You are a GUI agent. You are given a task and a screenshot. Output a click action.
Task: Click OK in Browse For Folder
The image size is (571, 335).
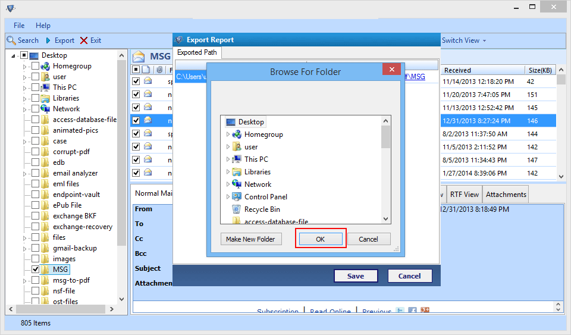click(x=321, y=239)
